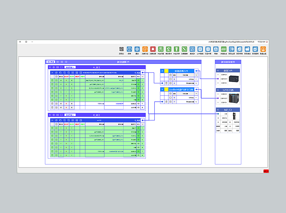Click the 添加流程 button in 工位_A header
The height and width of the screenshot is (213, 286).
70,67
